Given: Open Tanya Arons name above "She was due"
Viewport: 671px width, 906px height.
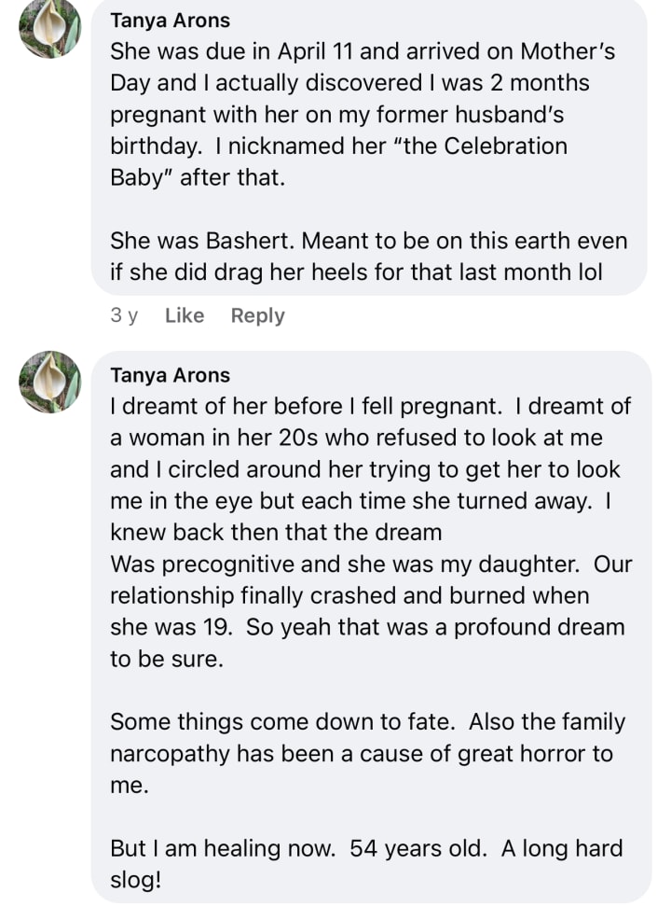Looking at the screenshot, I should tap(170, 20).
